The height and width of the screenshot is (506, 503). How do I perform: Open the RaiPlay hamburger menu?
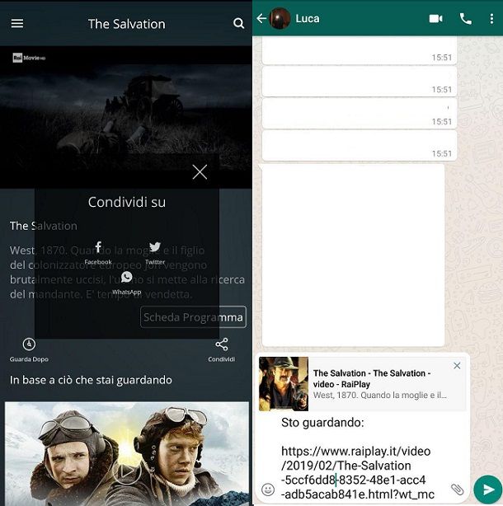pyautogui.click(x=16, y=24)
